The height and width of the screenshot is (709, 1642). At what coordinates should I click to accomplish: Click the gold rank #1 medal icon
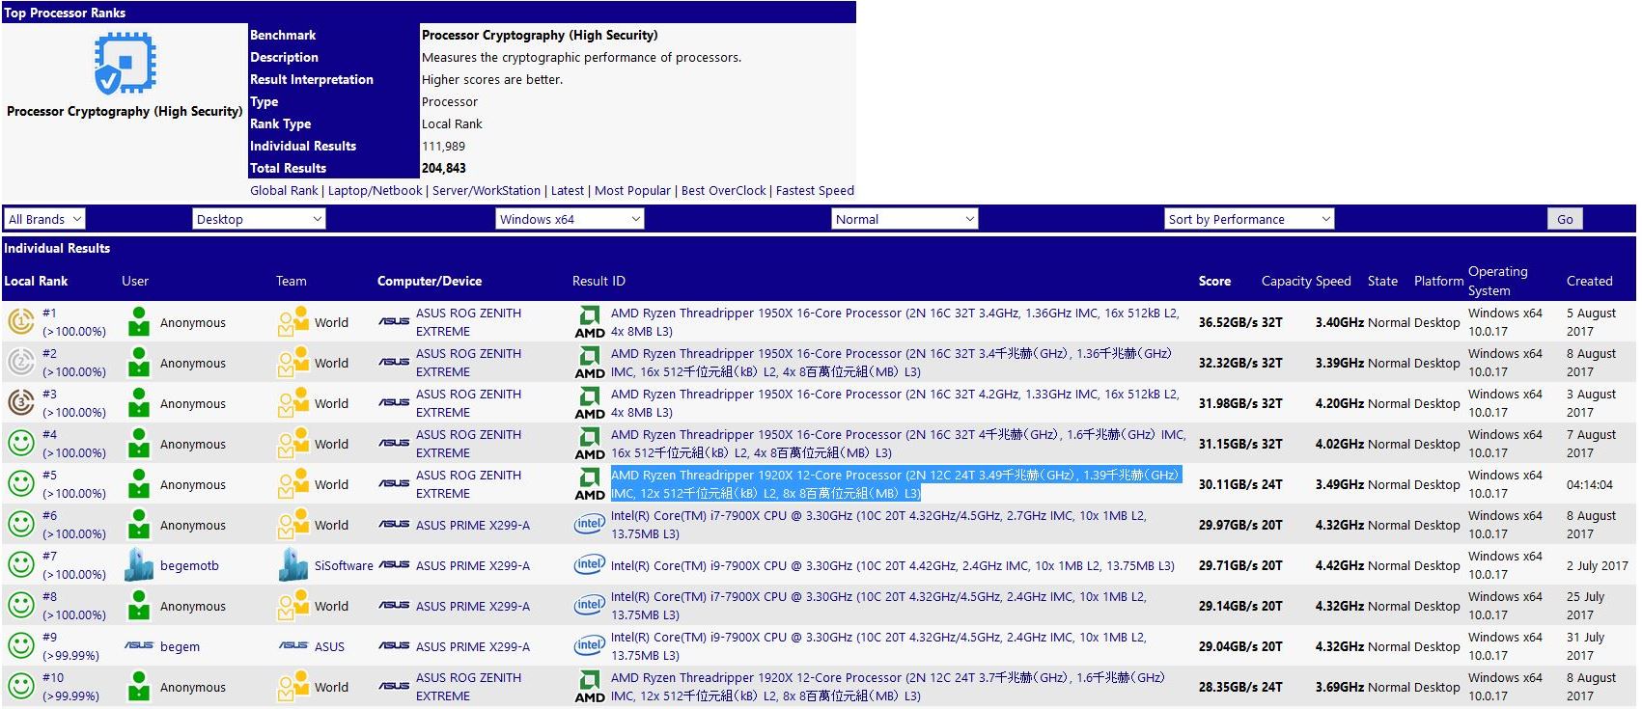pos(20,321)
